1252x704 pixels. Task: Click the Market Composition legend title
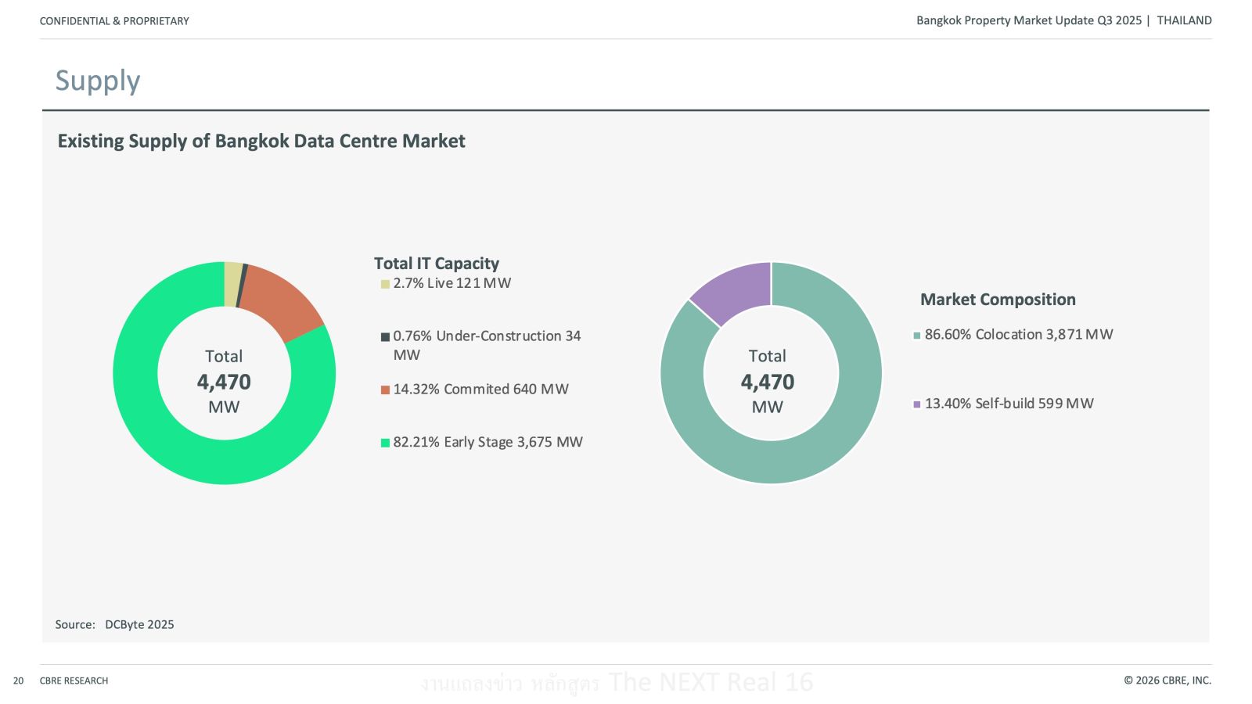[x=997, y=300]
